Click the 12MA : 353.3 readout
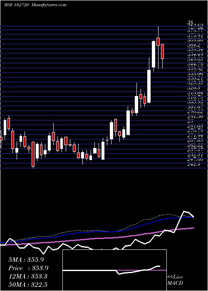Viewport: 208px width, 291px height. point(28,276)
